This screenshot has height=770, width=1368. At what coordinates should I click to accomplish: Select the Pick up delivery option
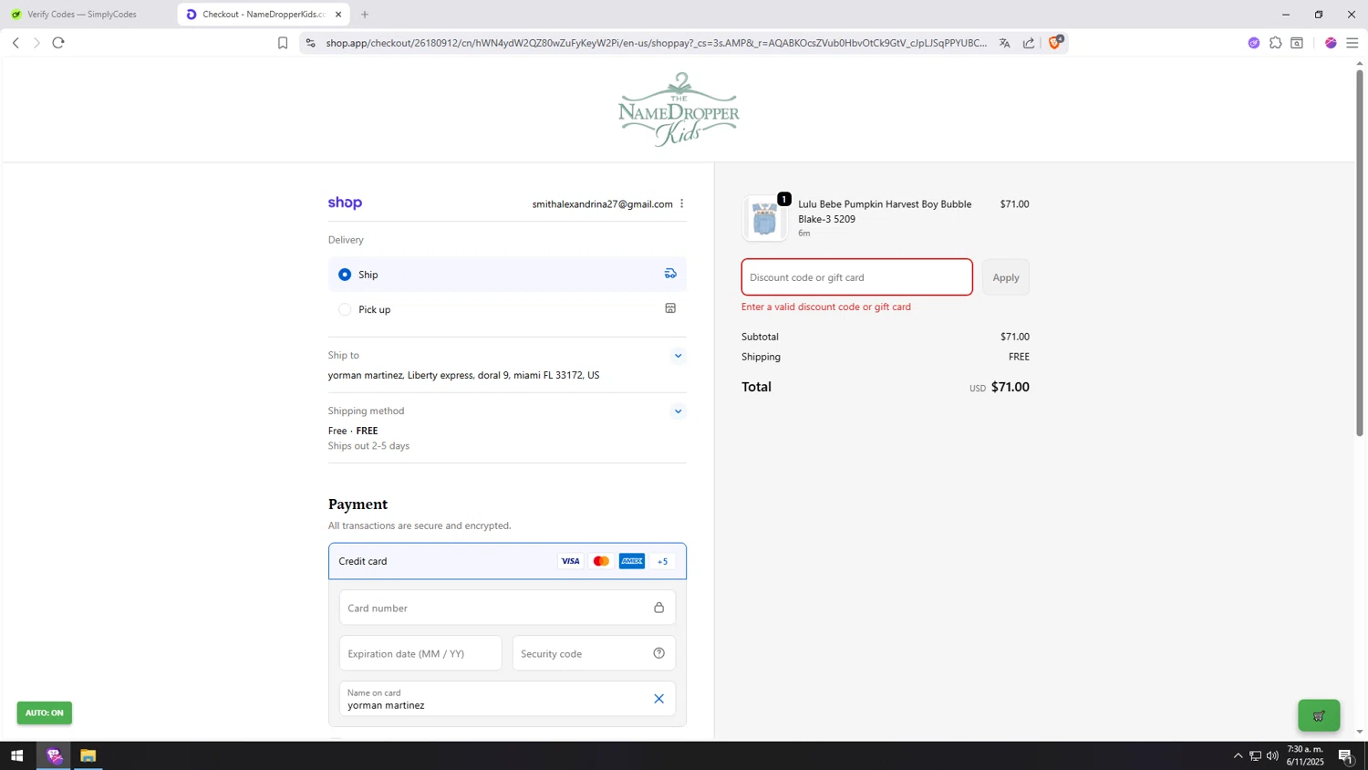pos(507,309)
